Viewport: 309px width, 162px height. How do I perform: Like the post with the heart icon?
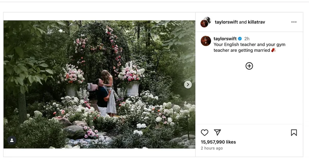(x=205, y=132)
